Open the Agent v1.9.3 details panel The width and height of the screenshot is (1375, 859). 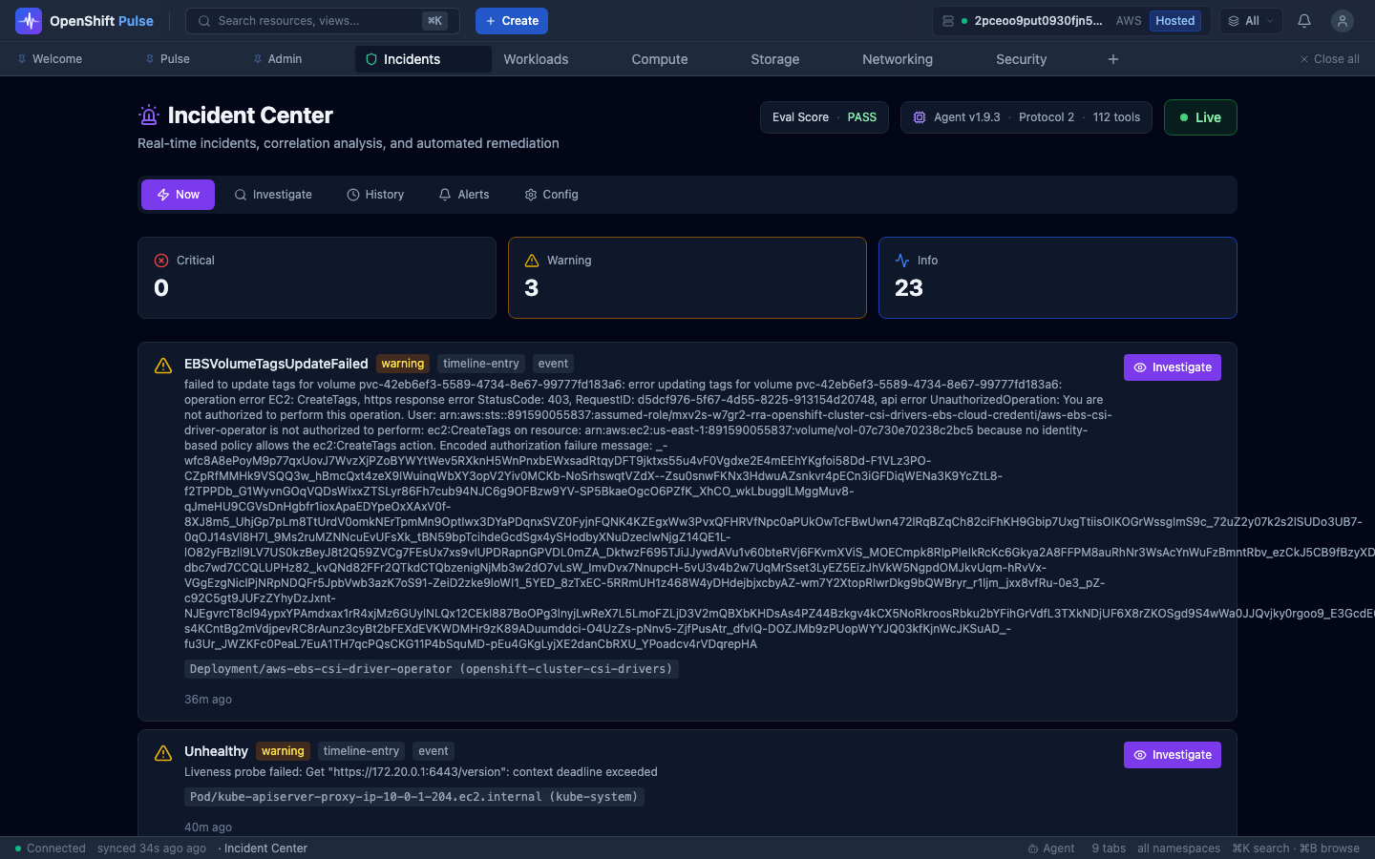(x=1026, y=117)
